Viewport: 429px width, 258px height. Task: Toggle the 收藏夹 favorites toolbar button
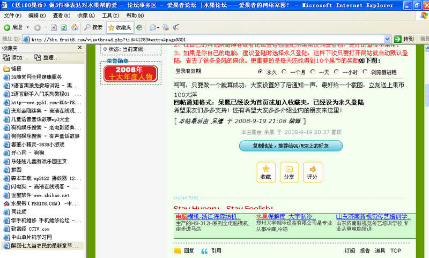click(120, 28)
